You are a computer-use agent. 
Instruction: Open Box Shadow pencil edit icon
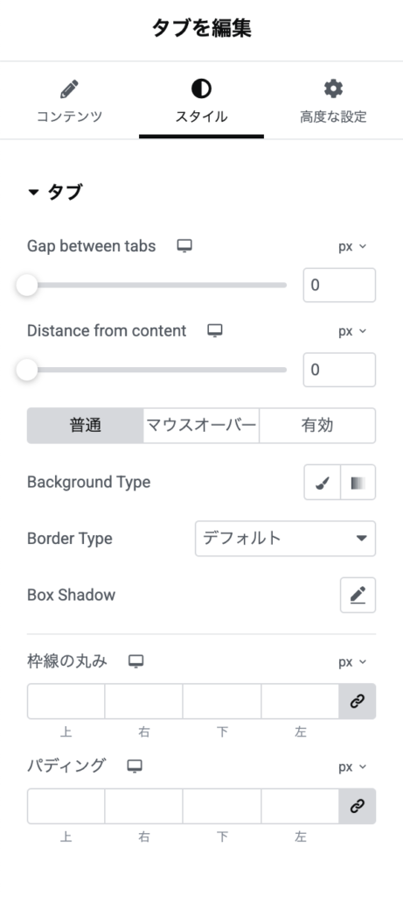[358, 595]
